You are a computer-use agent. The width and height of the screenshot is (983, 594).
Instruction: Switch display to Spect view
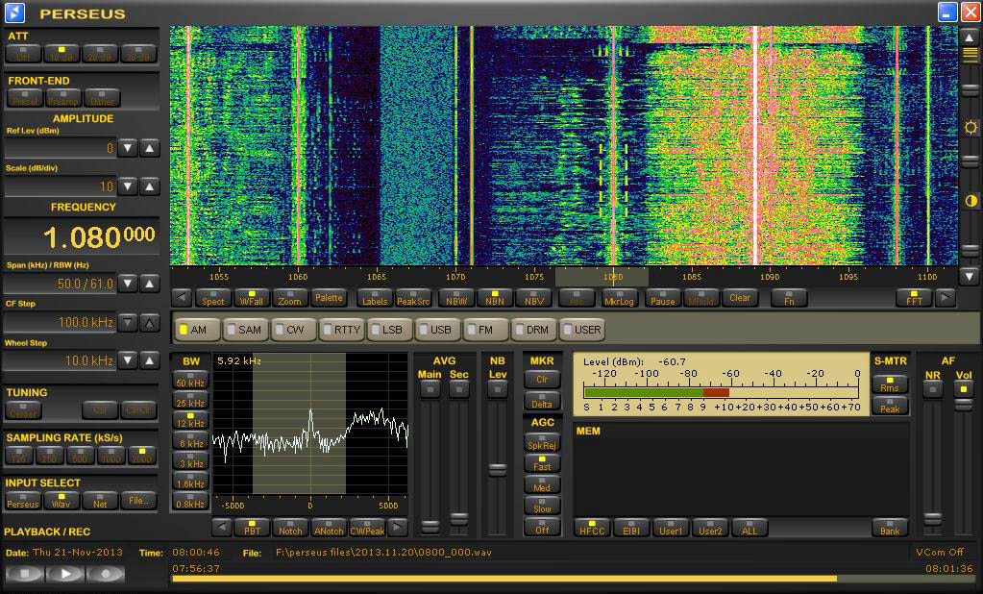(212, 298)
